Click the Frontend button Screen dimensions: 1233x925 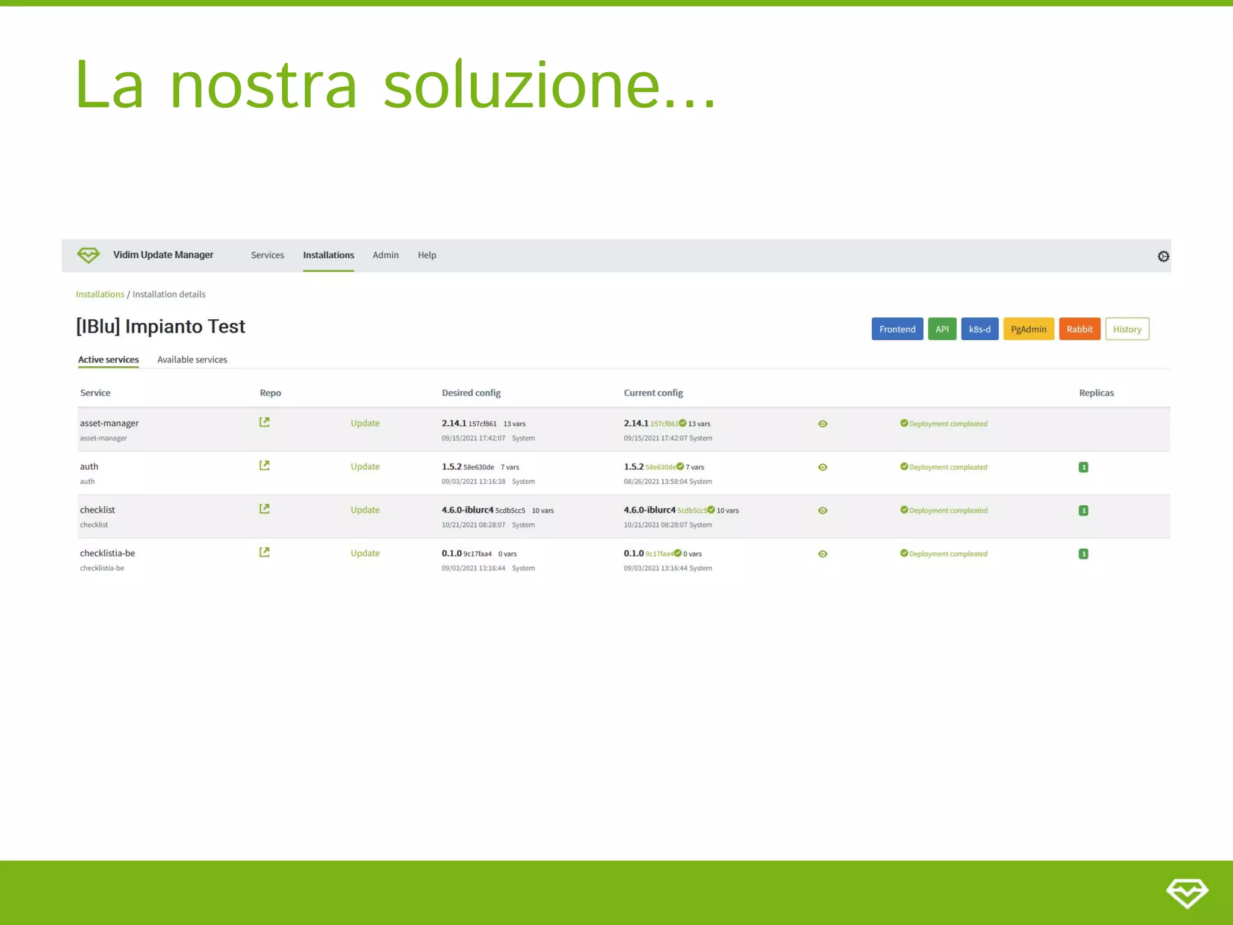[897, 329]
